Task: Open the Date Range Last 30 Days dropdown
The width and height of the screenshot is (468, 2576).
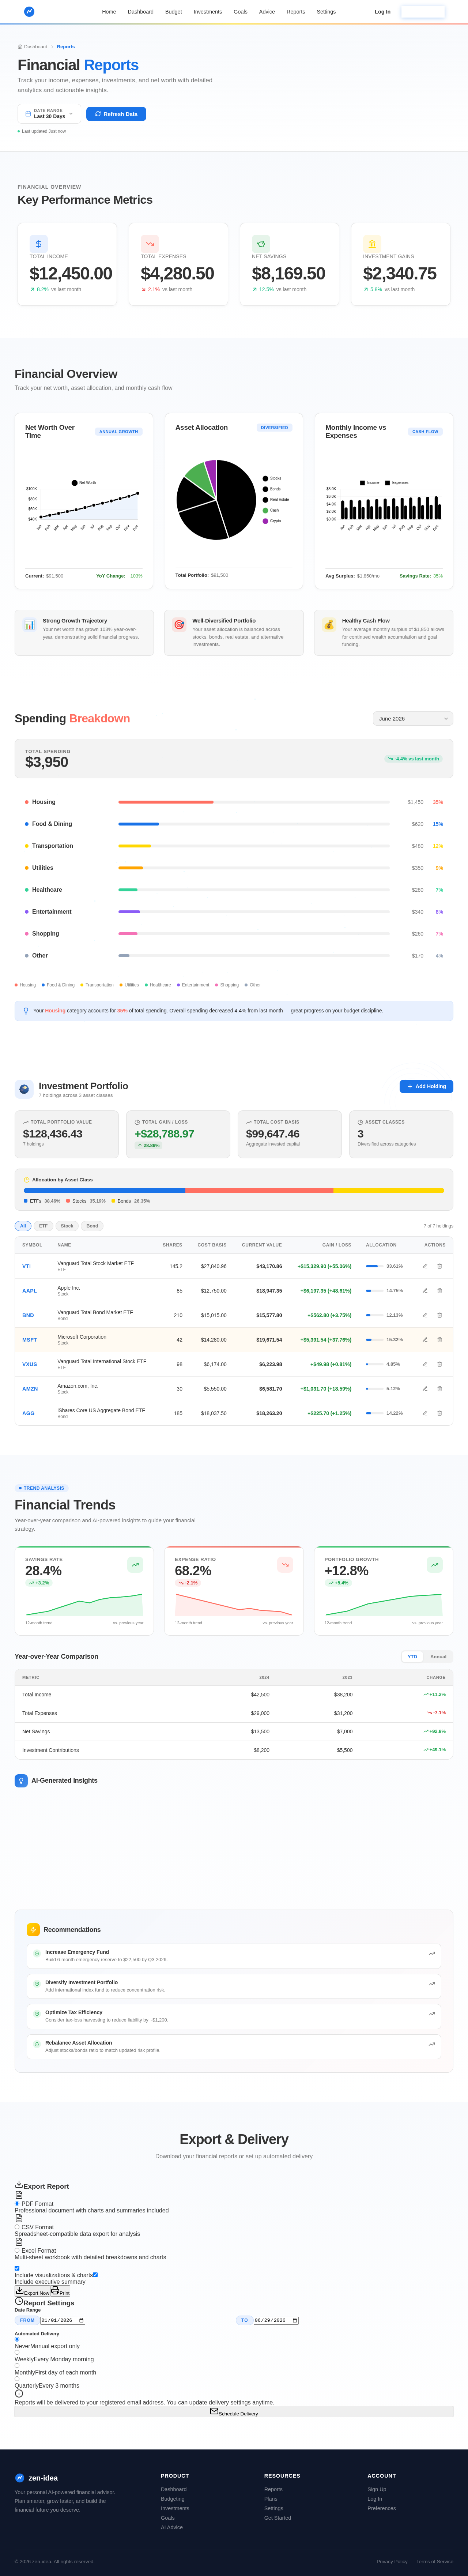Action: (x=49, y=114)
